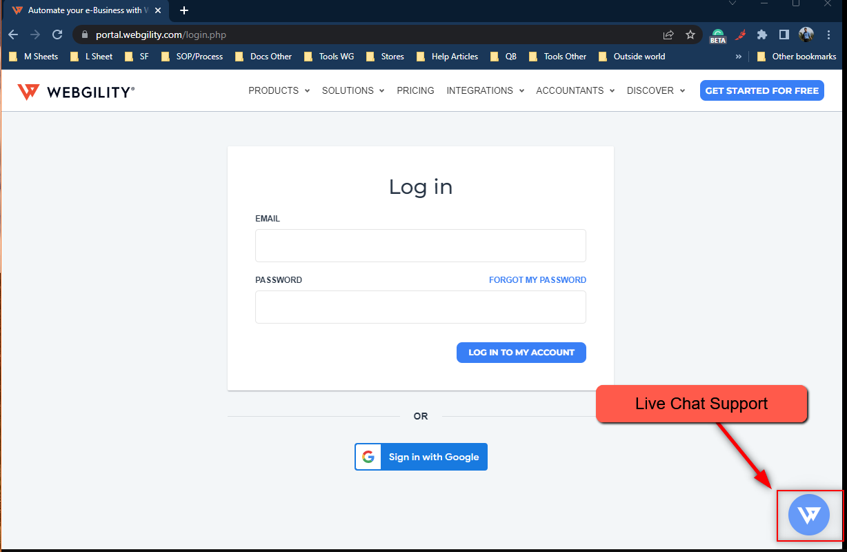This screenshot has width=847, height=552.
Task: Open the Docs Other bookmark folder
Action: point(263,57)
